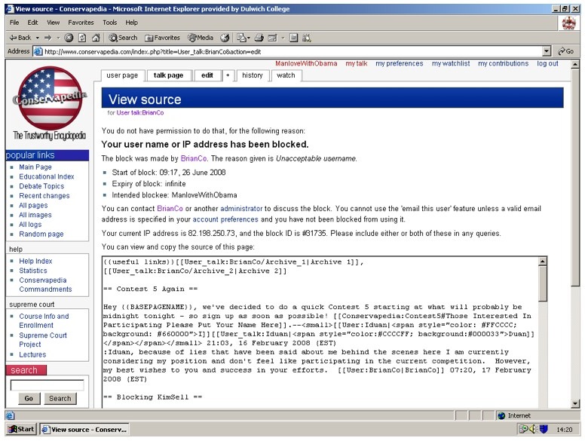This screenshot has width=585, height=441.
Task: Open the Back history dropdown arrow
Action: pyautogui.click(x=37, y=38)
